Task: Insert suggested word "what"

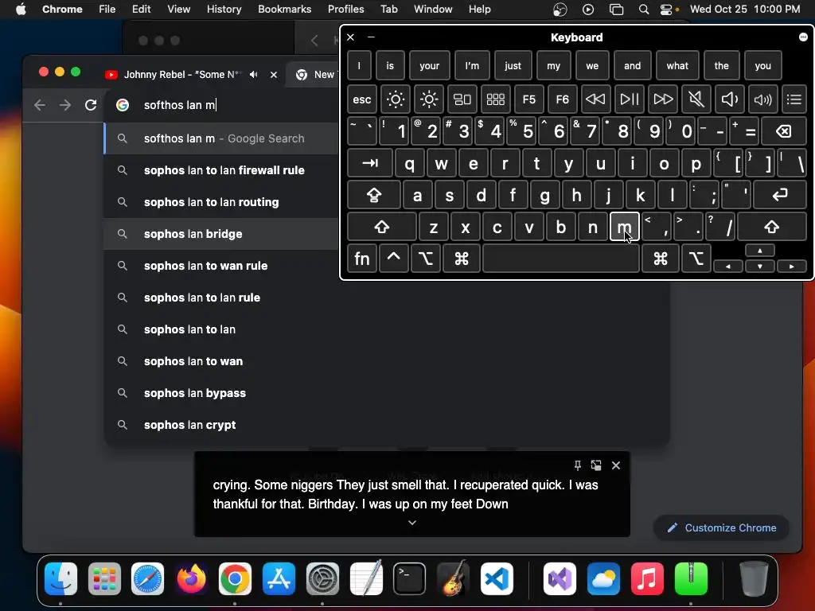Action: click(x=677, y=66)
